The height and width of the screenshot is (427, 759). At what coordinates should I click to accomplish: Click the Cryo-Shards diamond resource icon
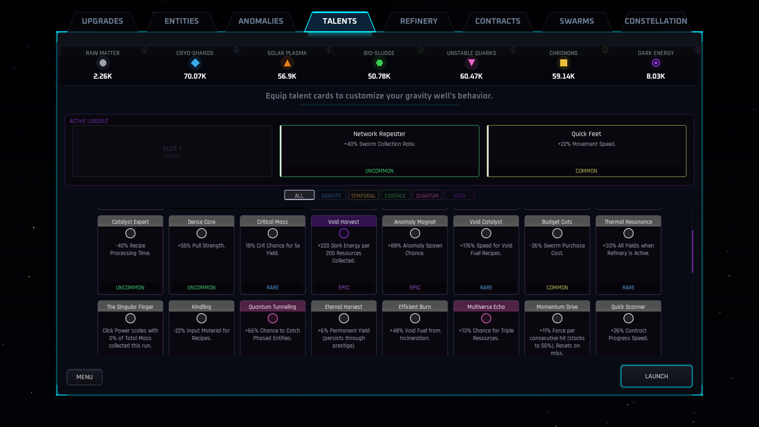coord(195,63)
